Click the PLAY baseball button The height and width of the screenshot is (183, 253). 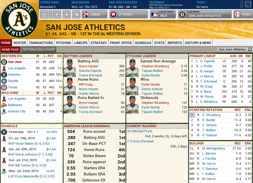pyautogui.click(x=243, y=14)
